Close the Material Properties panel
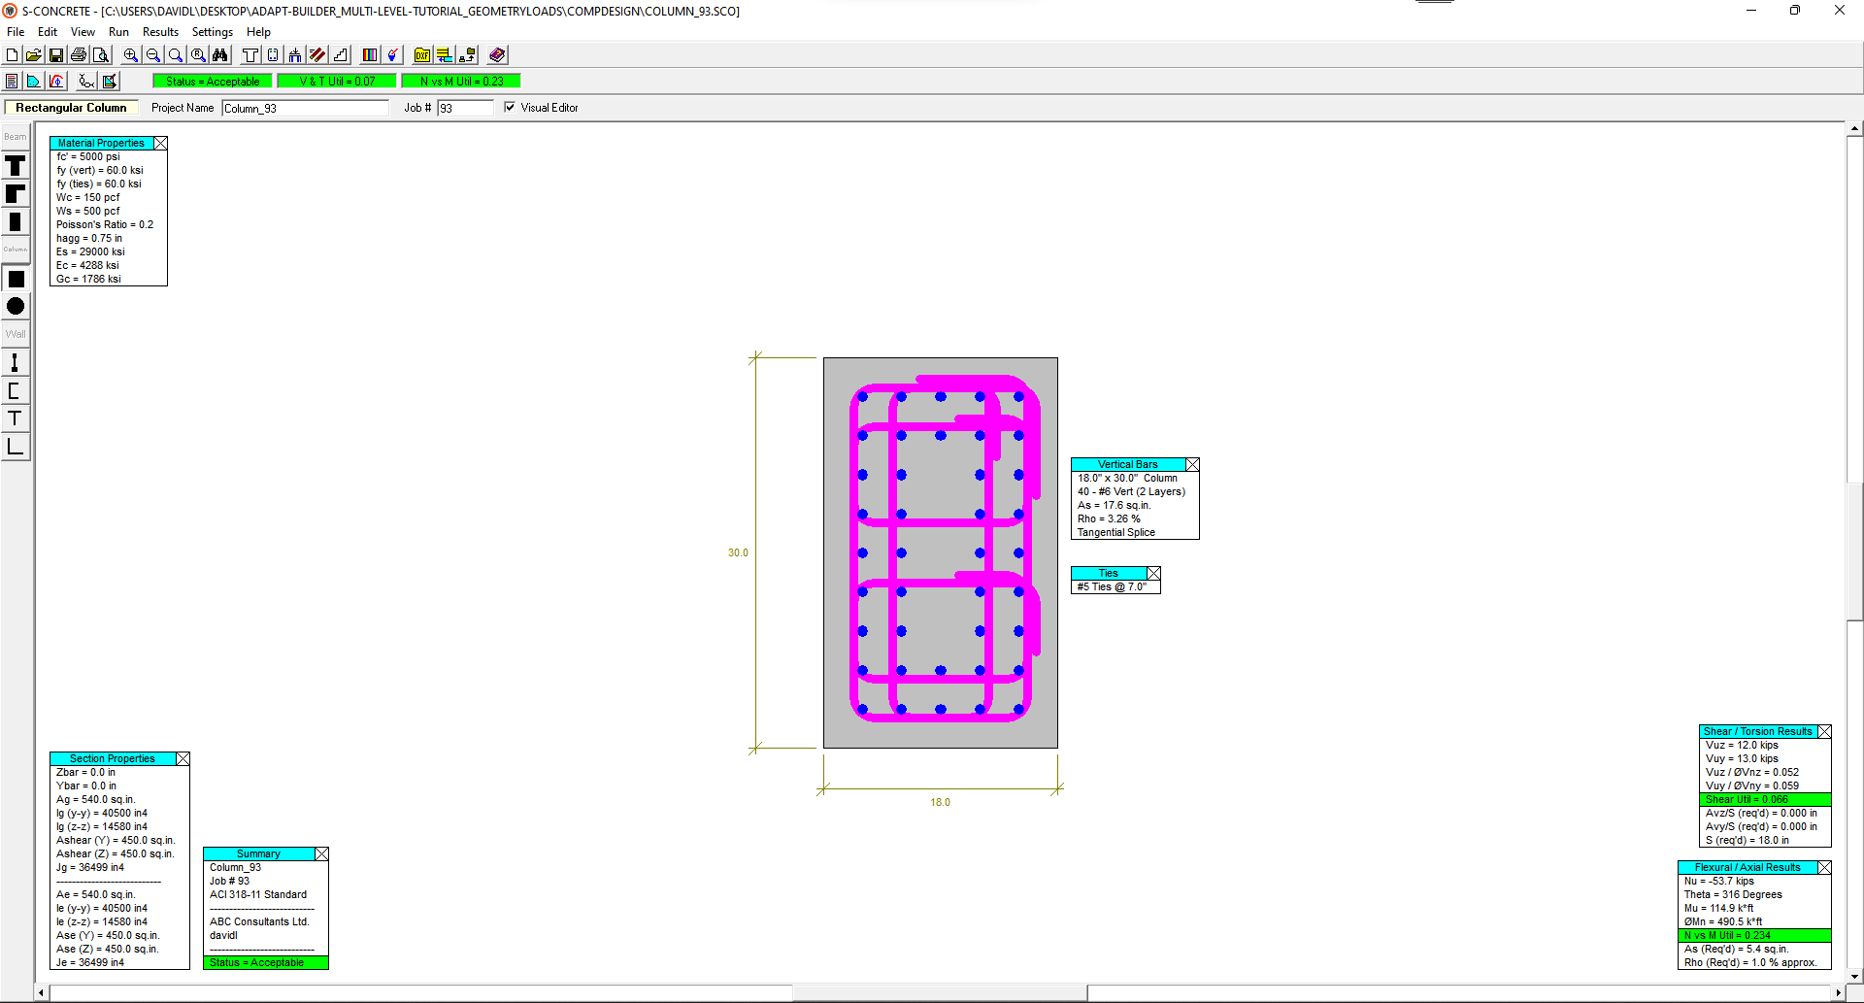This screenshot has width=1864, height=1003. click(161, 144)
